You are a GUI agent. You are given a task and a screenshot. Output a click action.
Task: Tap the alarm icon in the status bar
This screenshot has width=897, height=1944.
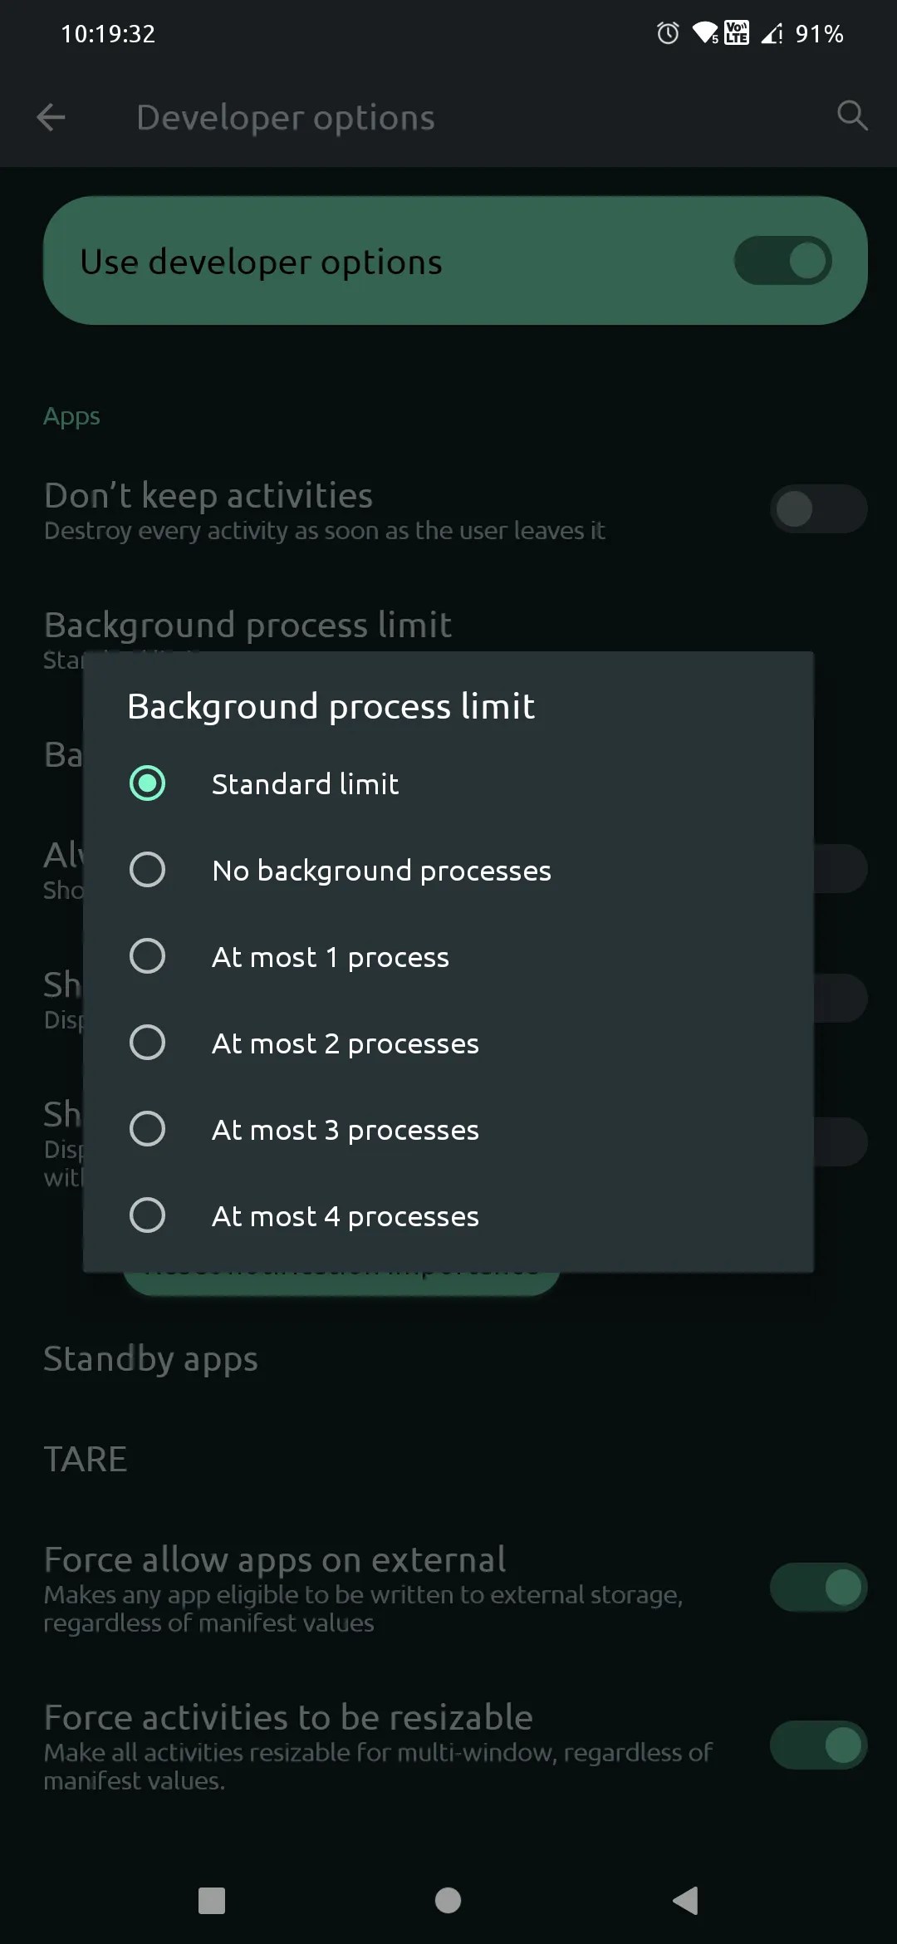tap(667, 32)
